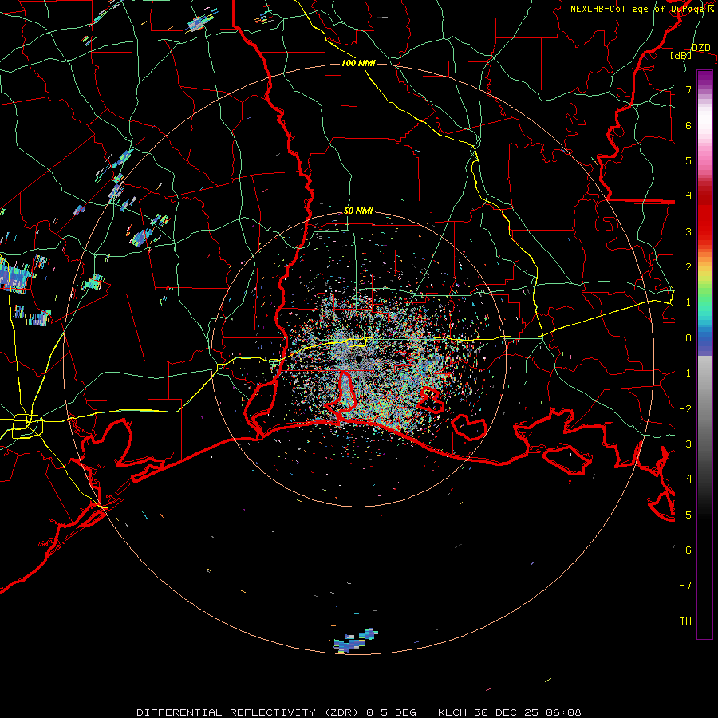Click the -5 value on the color scale
Viewport: 718px width, 718px height.
coord(685,515)
